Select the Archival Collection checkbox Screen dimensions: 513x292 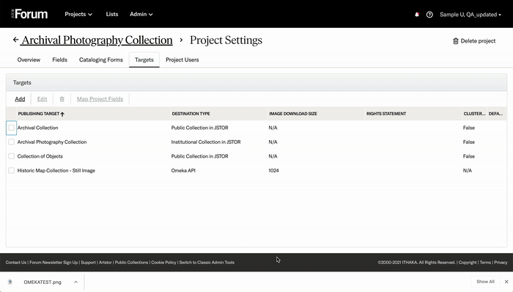coord(12,128)
